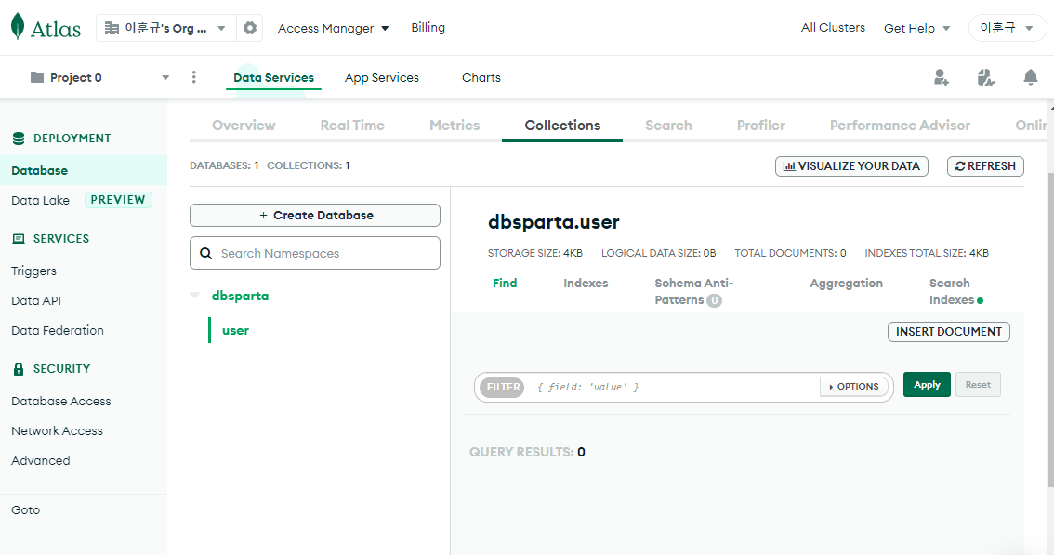Open the Profiler tab
This screenshot has width=1054, height=555.
(x=761, y=126)
